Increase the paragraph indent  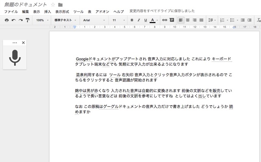[x=249, y=20]
